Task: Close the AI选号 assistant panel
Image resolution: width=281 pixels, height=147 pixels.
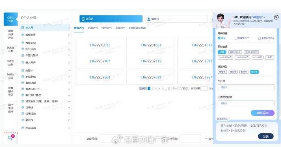Action: 276,17
